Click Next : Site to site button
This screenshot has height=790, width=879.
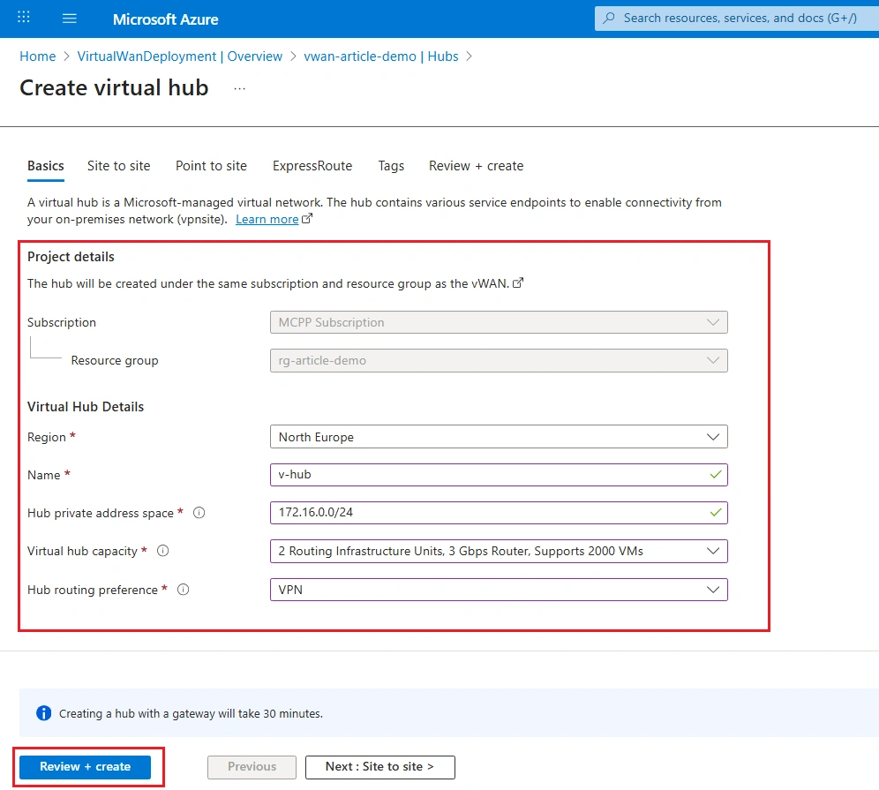pos(380,766)
